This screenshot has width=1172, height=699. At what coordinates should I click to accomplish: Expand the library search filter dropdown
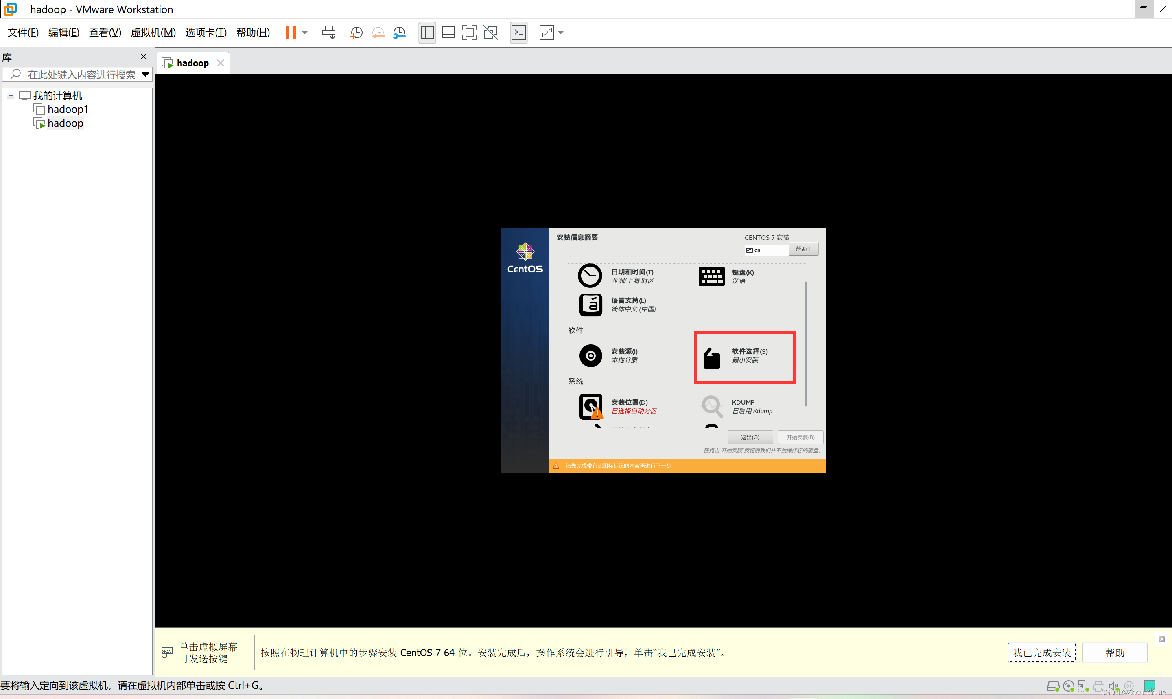tap(145, 75)
